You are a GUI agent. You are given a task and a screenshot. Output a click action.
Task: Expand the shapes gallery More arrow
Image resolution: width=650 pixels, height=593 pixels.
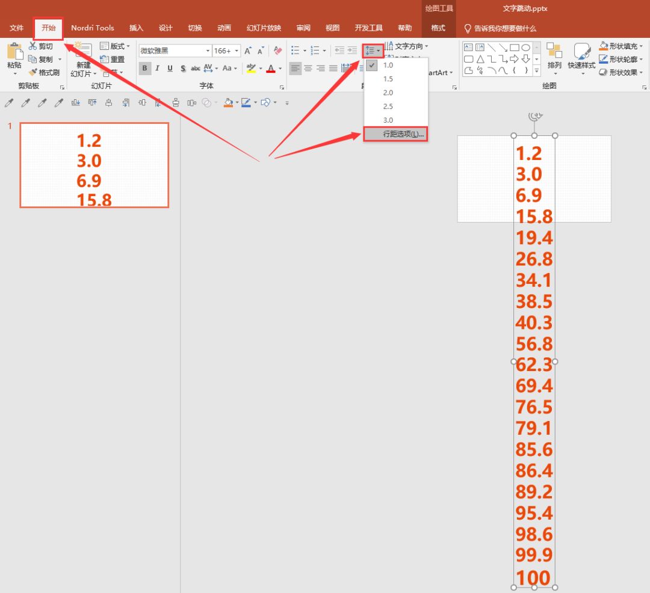tap(536, 71)
